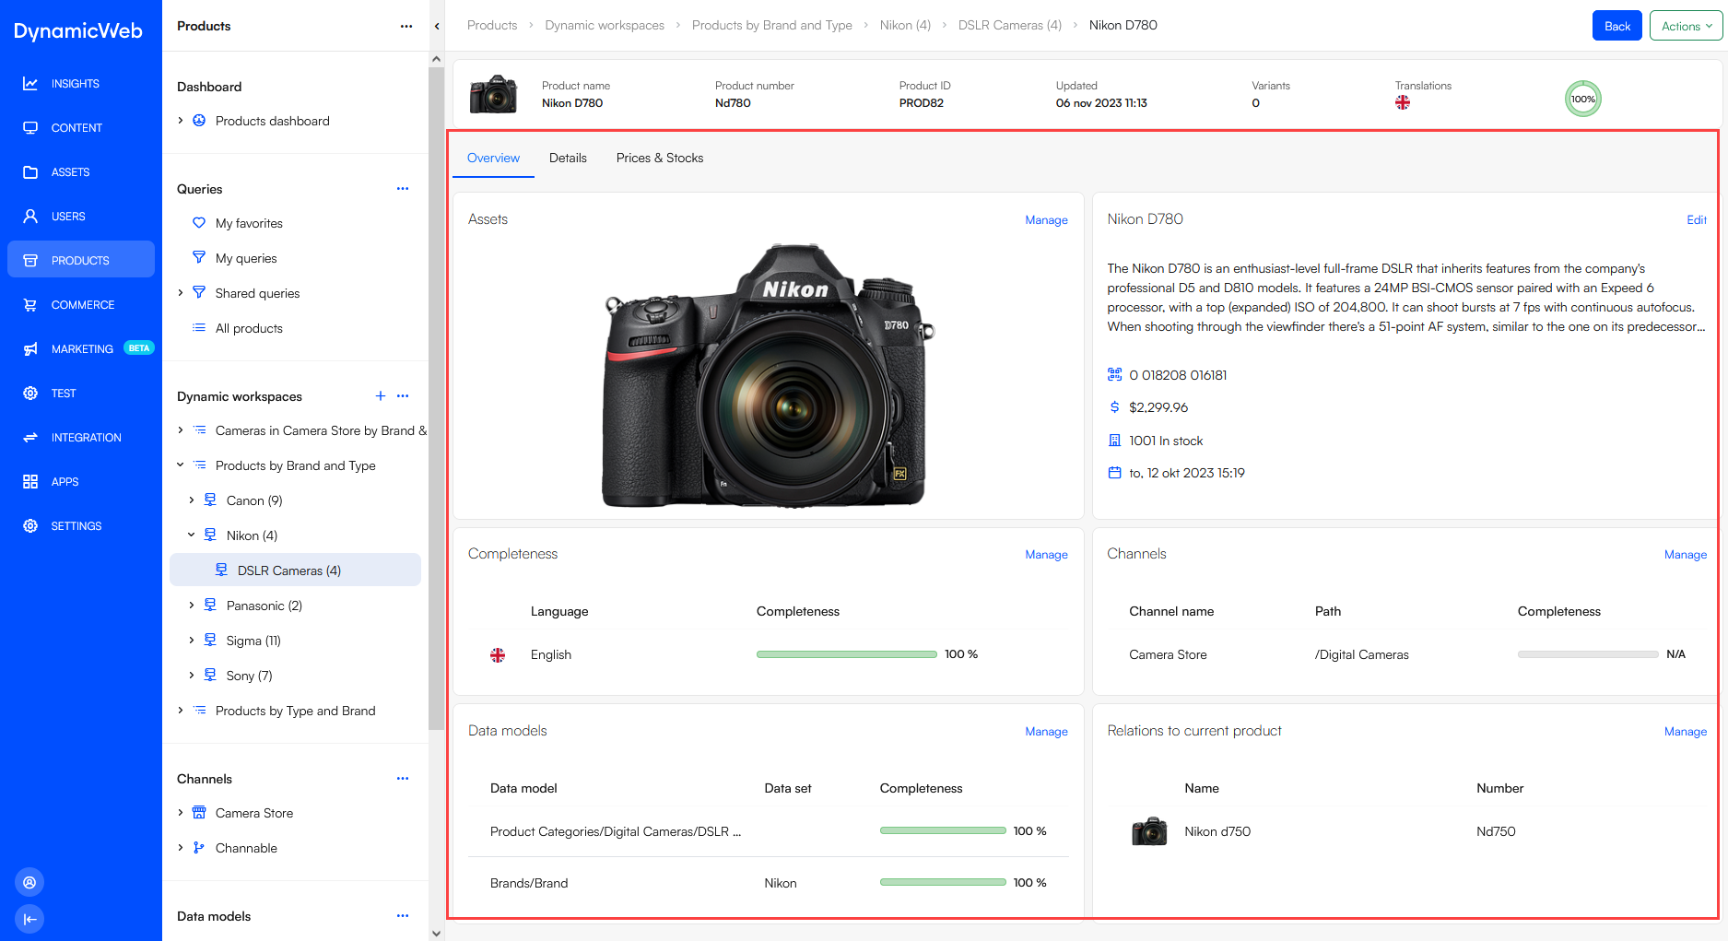Screen dimensions: 1728x941
Task: Click Manage link in Assets card
Action: 1046,220
